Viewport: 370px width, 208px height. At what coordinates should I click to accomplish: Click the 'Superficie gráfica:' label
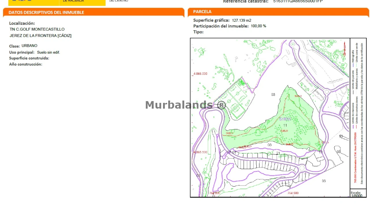coord(212,20)
